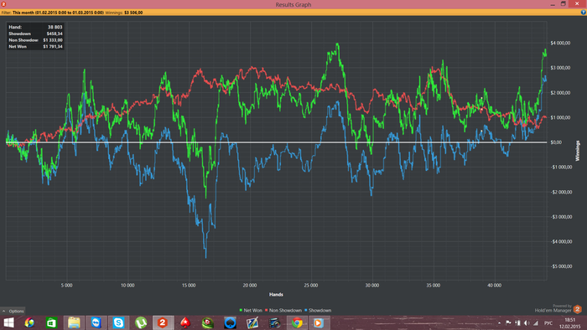Click the 'Hands' x-axis title

pyautogui.click(x=276, y=295)
